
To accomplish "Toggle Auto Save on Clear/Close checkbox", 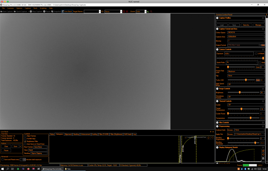I will coord(25,144).
